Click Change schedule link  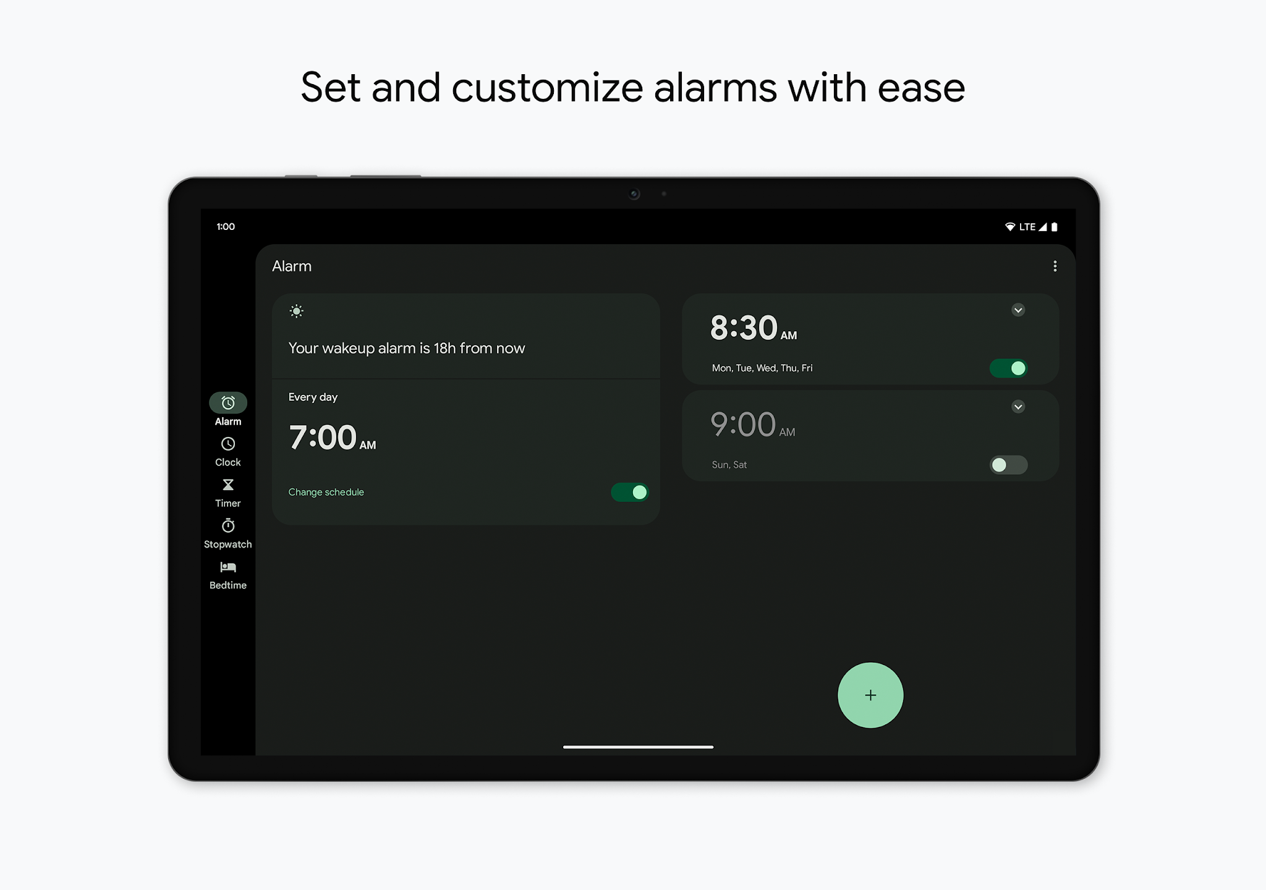[x=325, y=491]
